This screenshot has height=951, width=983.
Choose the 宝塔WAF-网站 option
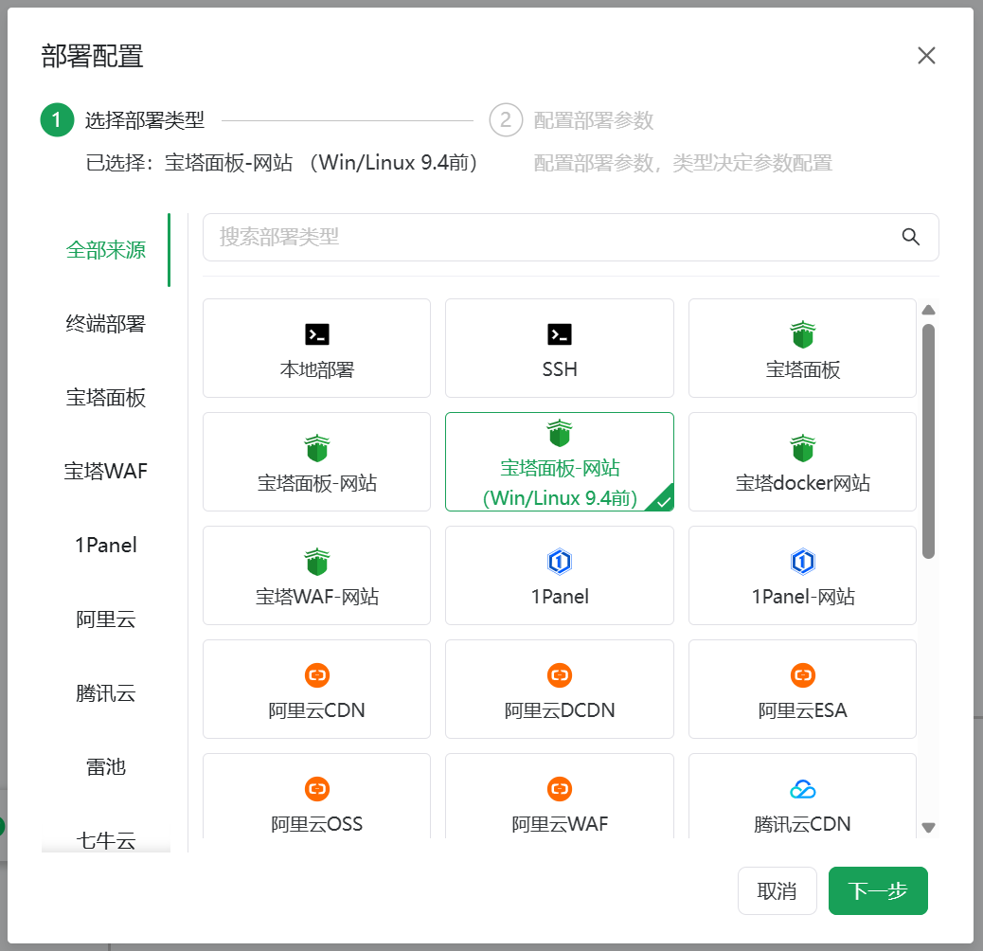(x=316, y=575)
